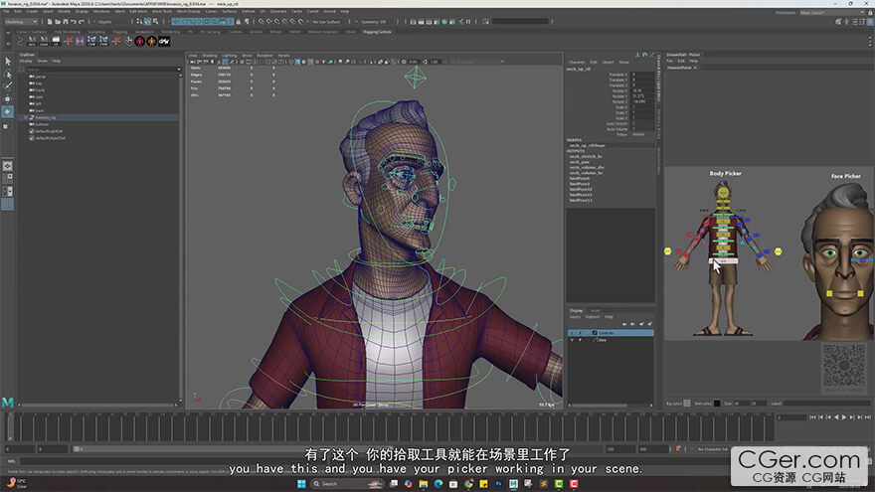
Task: Select the arrow Select tool in toolbox
Action: pyautogui.click(x=7, y=61)
